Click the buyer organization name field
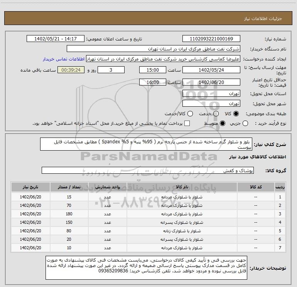 (x=154, y=49)
